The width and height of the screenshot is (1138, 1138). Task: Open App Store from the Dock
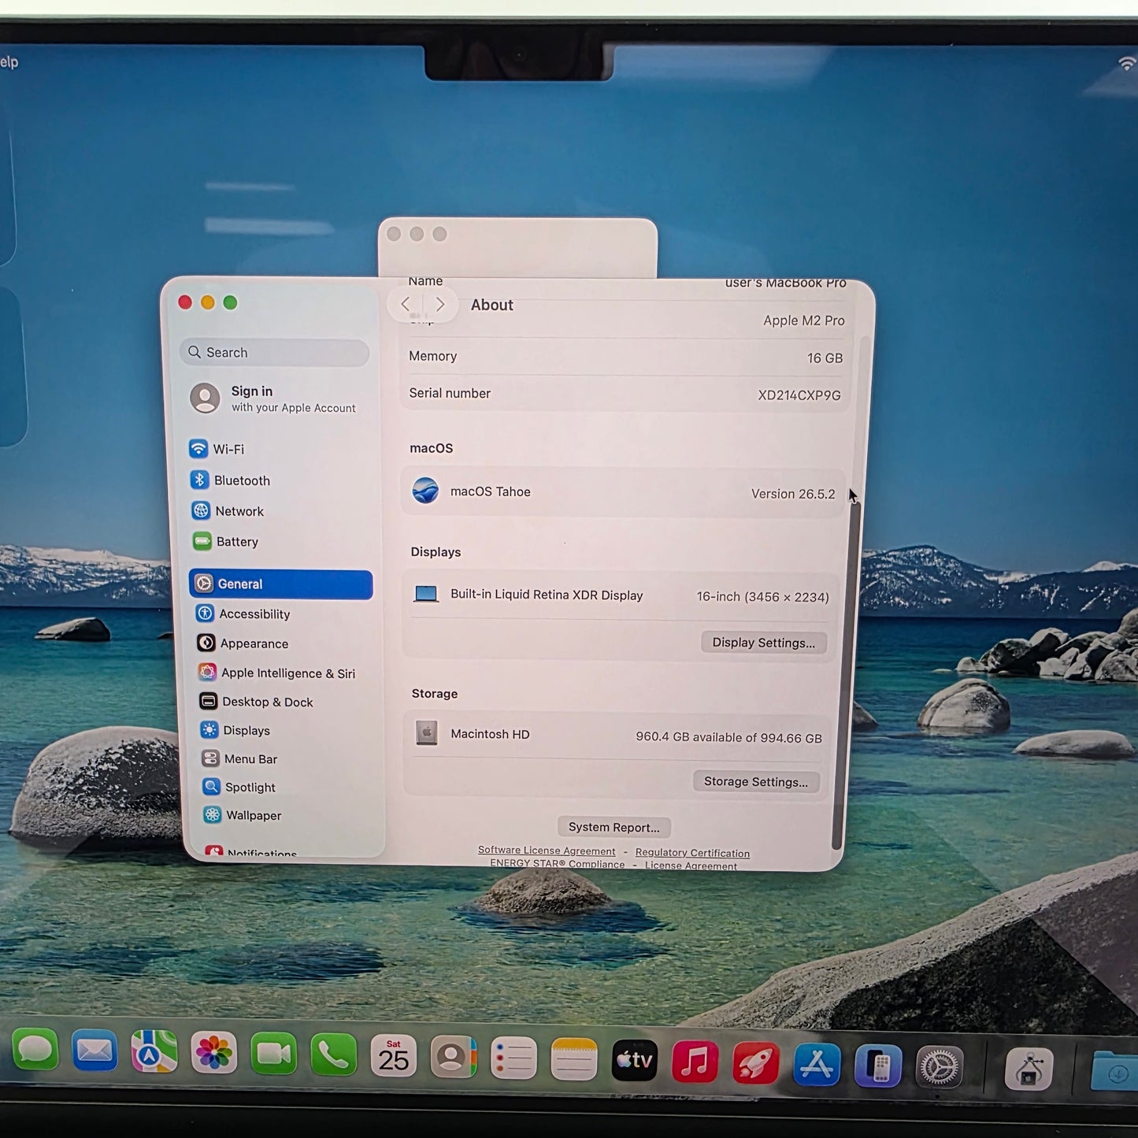click(816, 1065)
